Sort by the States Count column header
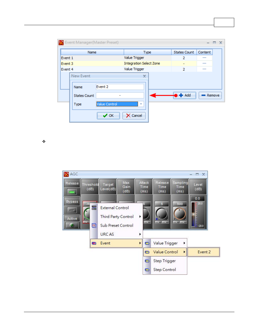 coord(184,52)
